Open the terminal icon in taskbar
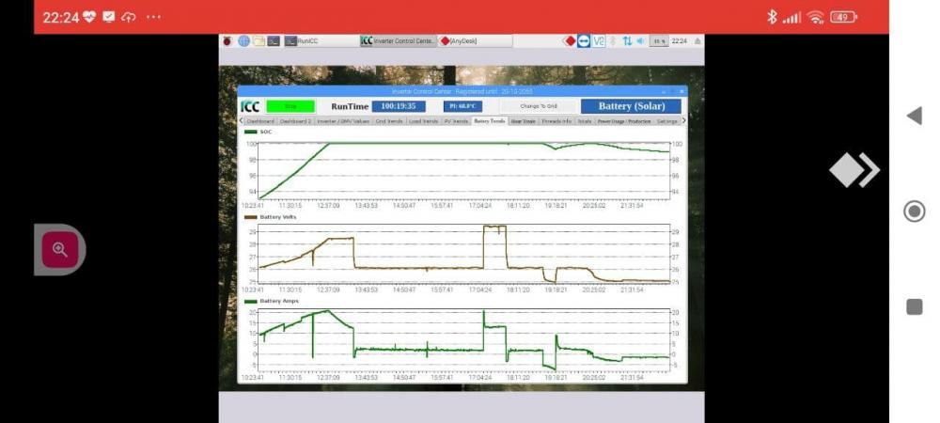The height and width of the screenshot is (423, 940). [274, 40]
